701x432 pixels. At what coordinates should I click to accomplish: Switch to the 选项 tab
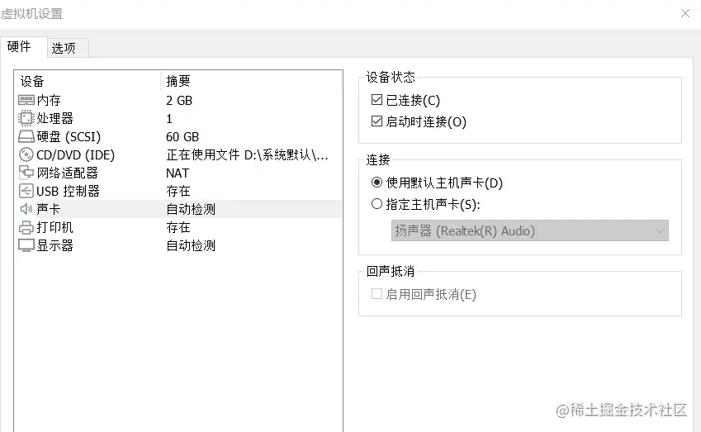pos(64,48)
